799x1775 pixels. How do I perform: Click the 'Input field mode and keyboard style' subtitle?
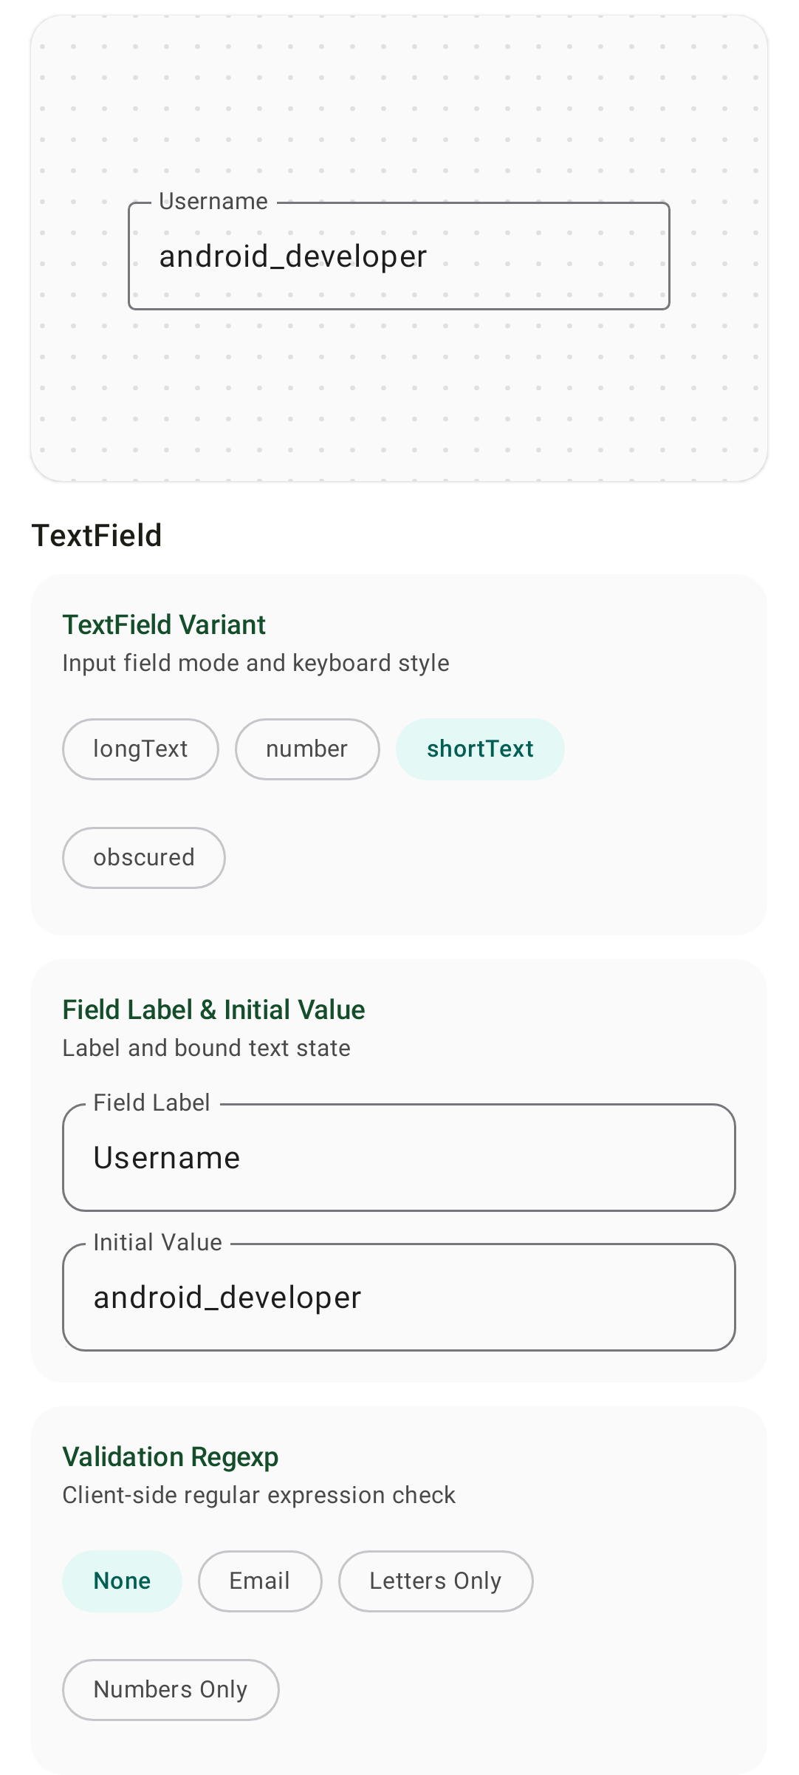[256, 663]
